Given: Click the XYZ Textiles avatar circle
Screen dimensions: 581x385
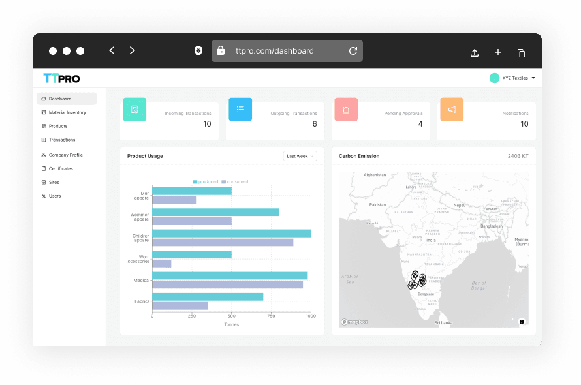Looking at the screenshot, I should [x=494, y=78].
